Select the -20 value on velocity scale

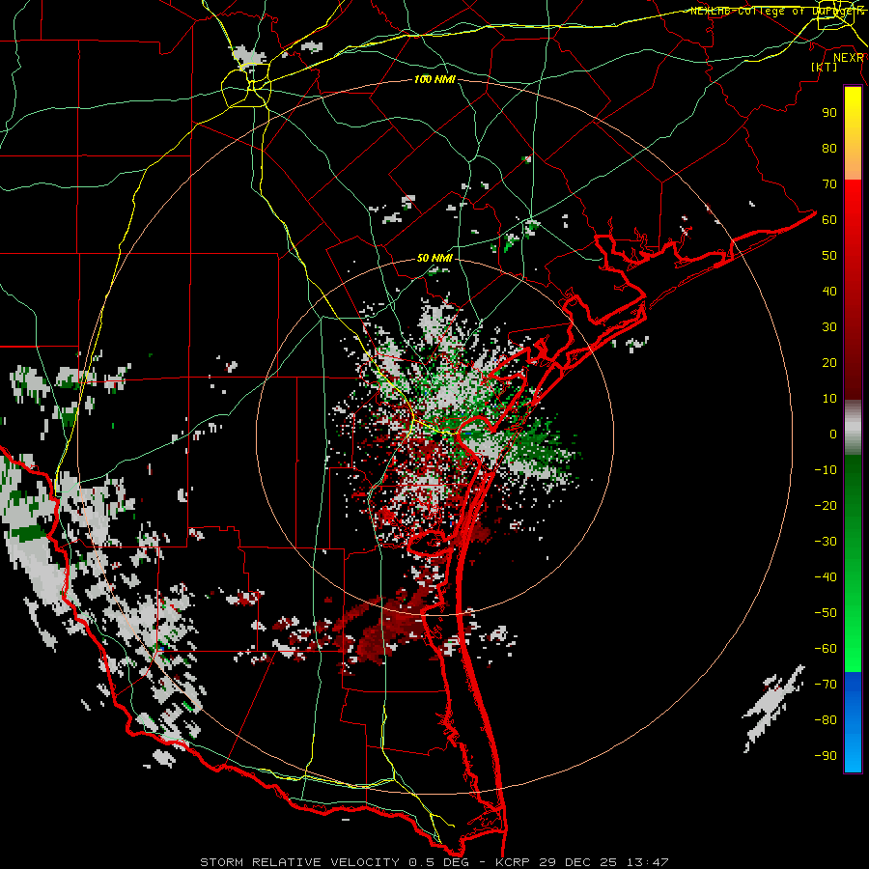pyautogui.click(x=826, y=505)
